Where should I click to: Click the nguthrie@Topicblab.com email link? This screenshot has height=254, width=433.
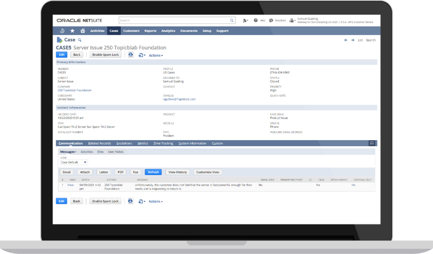click(x=179, y=99)
